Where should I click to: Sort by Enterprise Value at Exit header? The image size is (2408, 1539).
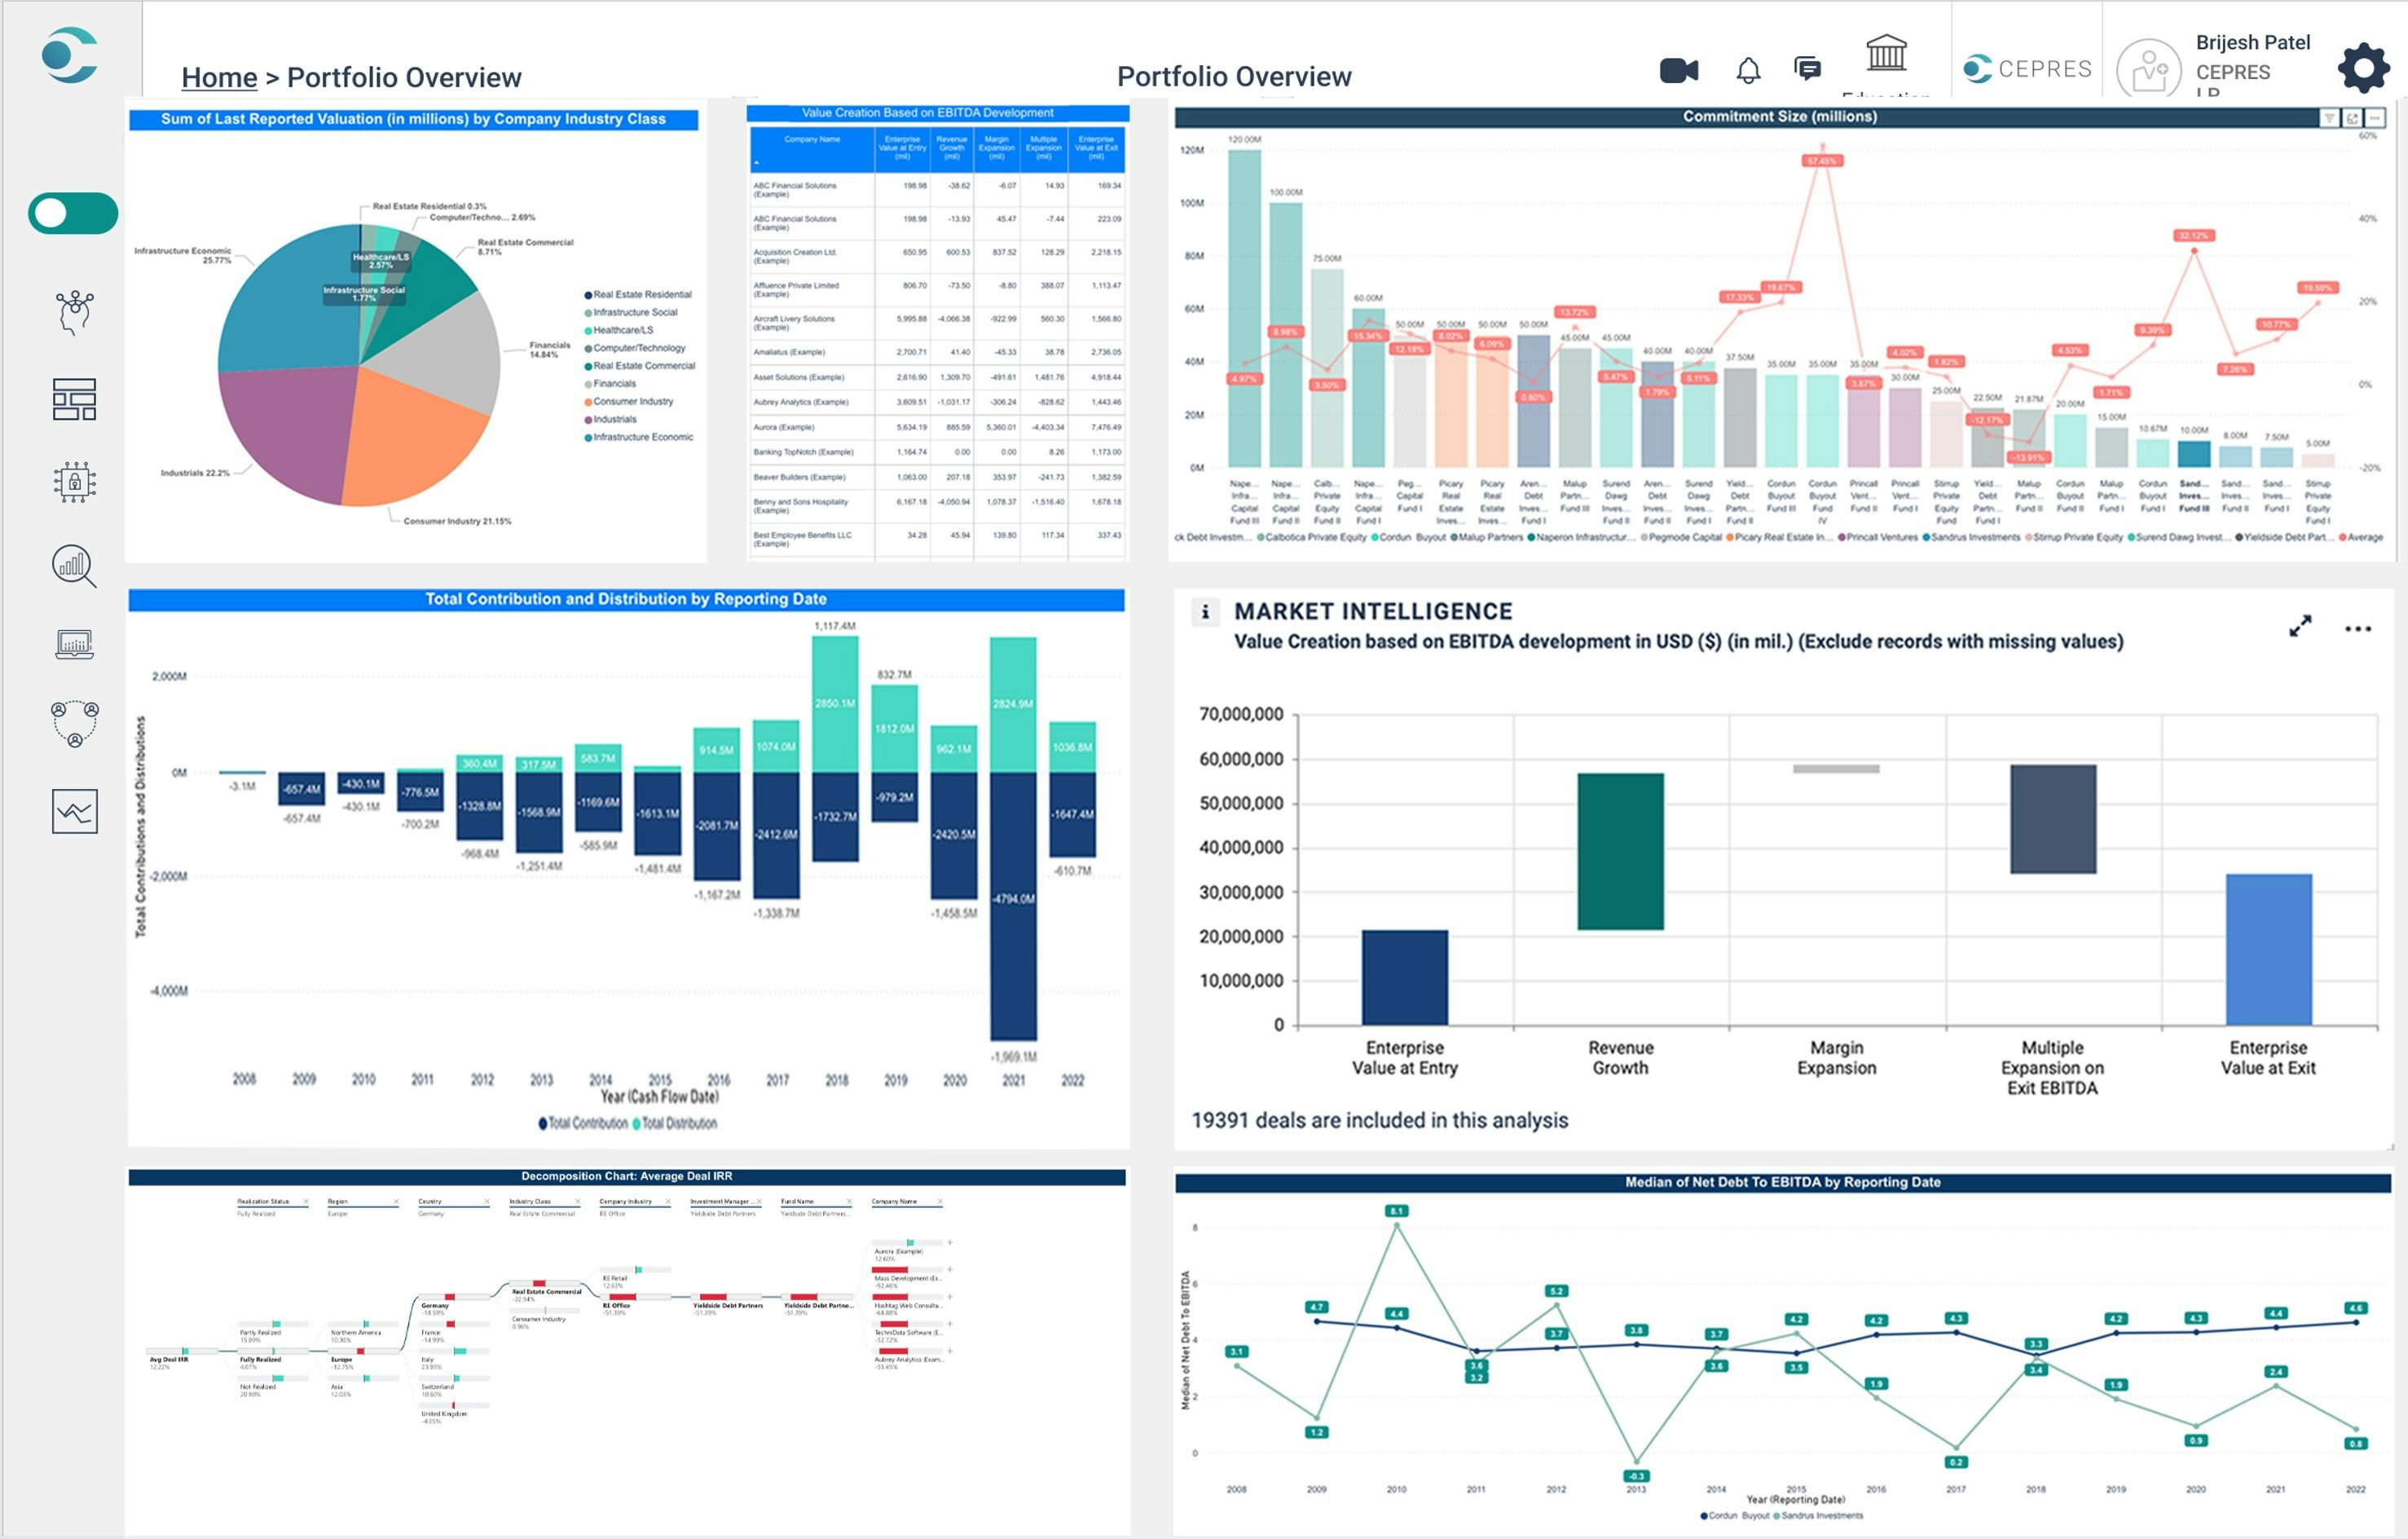(x=1097, y=148)
